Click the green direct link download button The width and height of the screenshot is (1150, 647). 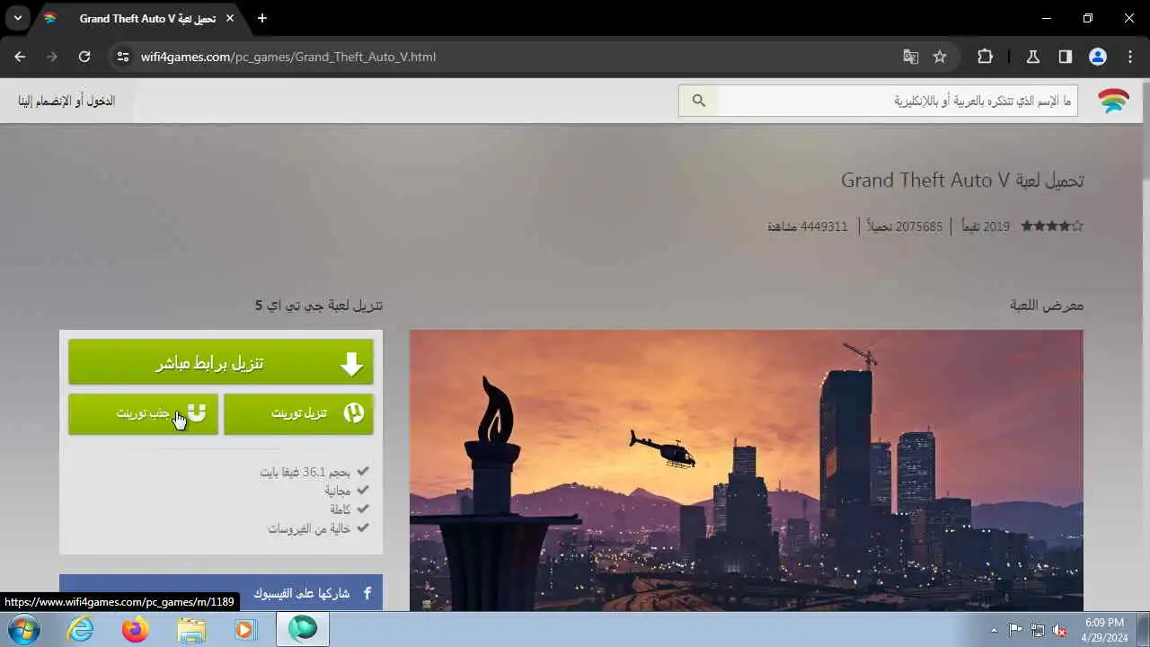221,362
